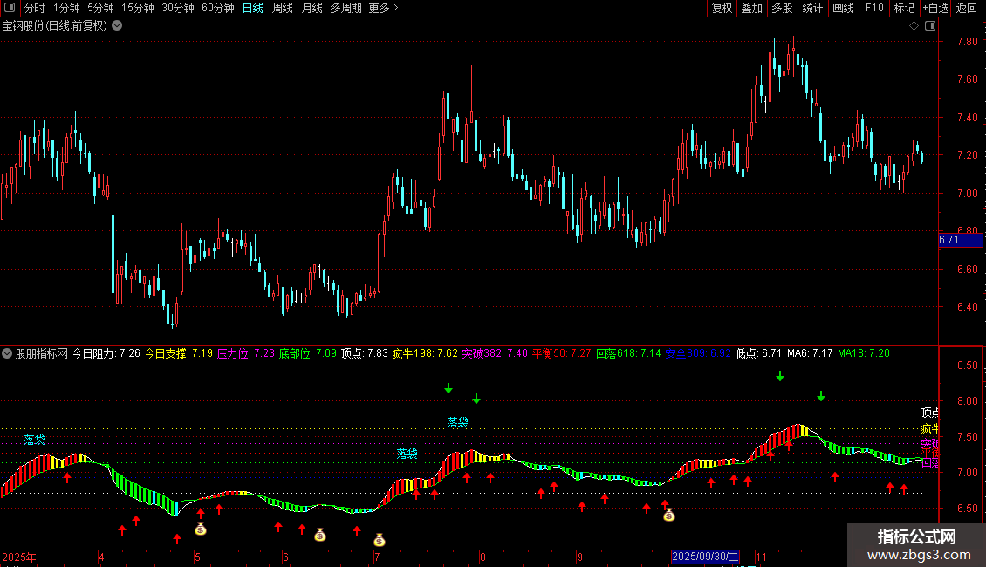Click the diamond marker icon above price axis
Image resolution: width=986 pixels, height=567 pixels.
[x=914, y=26]
